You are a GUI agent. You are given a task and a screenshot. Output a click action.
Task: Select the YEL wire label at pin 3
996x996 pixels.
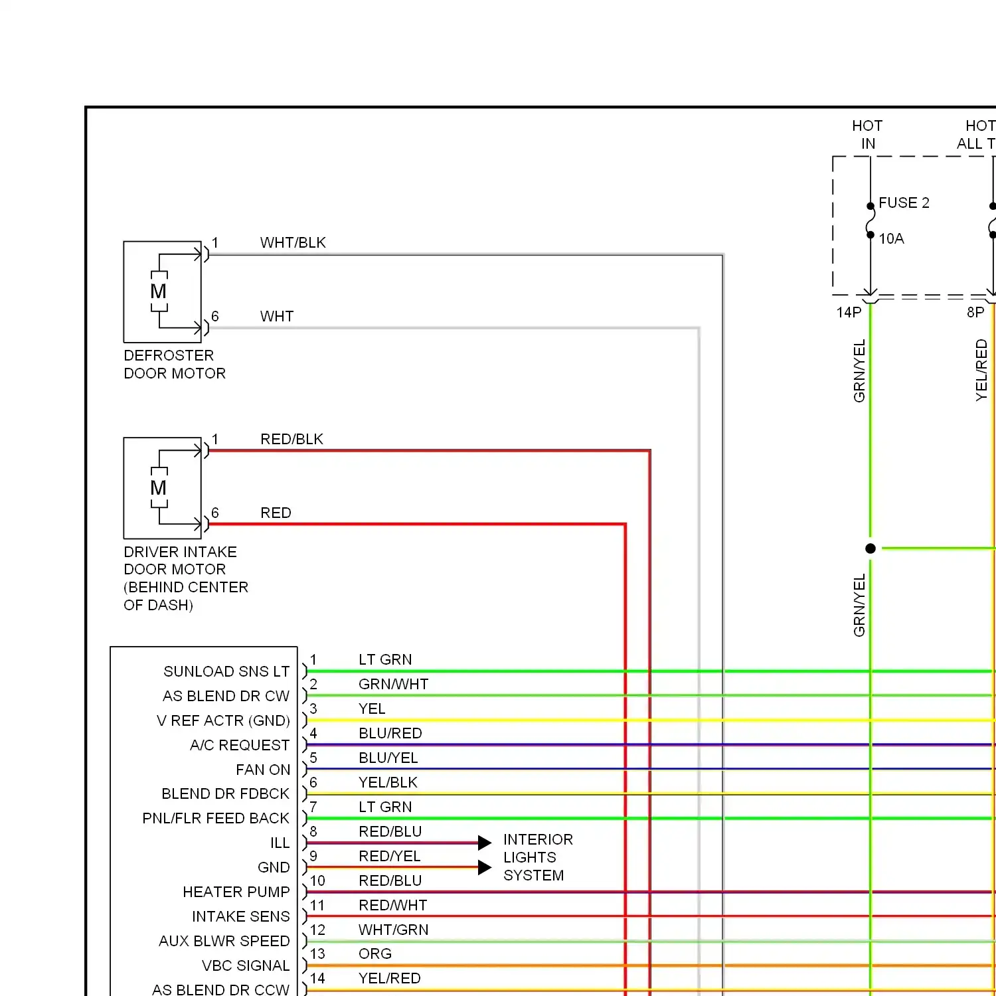(372, 708)
